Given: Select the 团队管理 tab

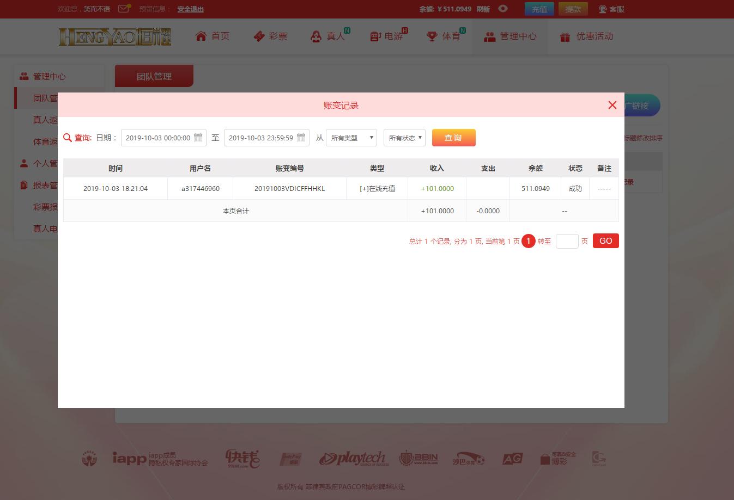Looking at the screenshot, I should point(154,76).
